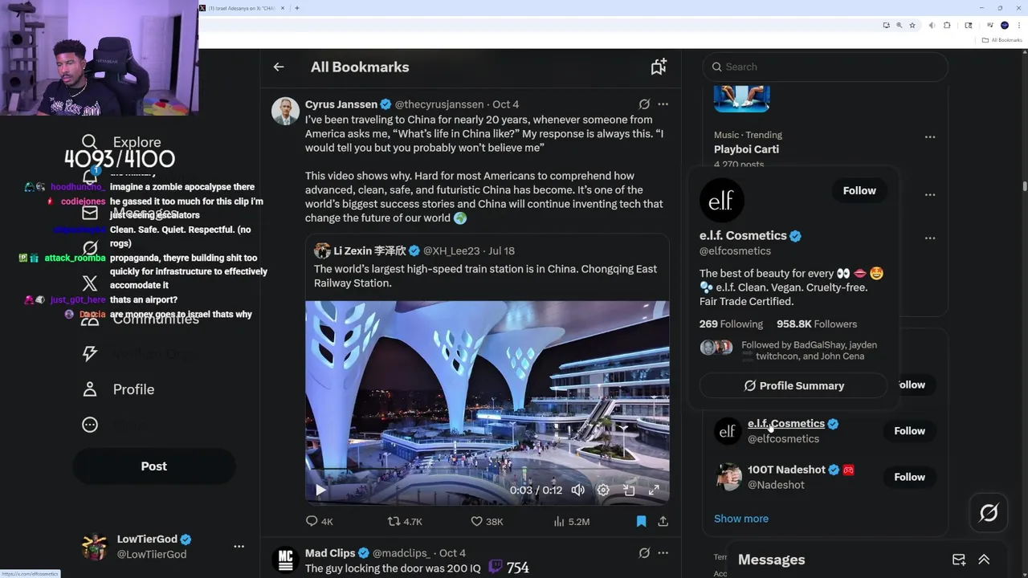Open the browser zoom magnifier icon

(899, 26)
